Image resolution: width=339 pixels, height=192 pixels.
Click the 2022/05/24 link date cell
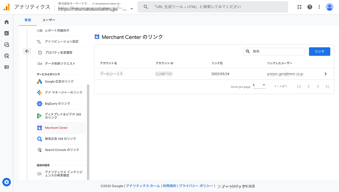point(220,74)
